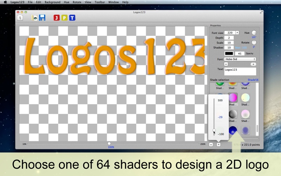This screenshot has width=281, height=176.
Task: Select the dark blue sphere shade
Action: click(233, 130)
